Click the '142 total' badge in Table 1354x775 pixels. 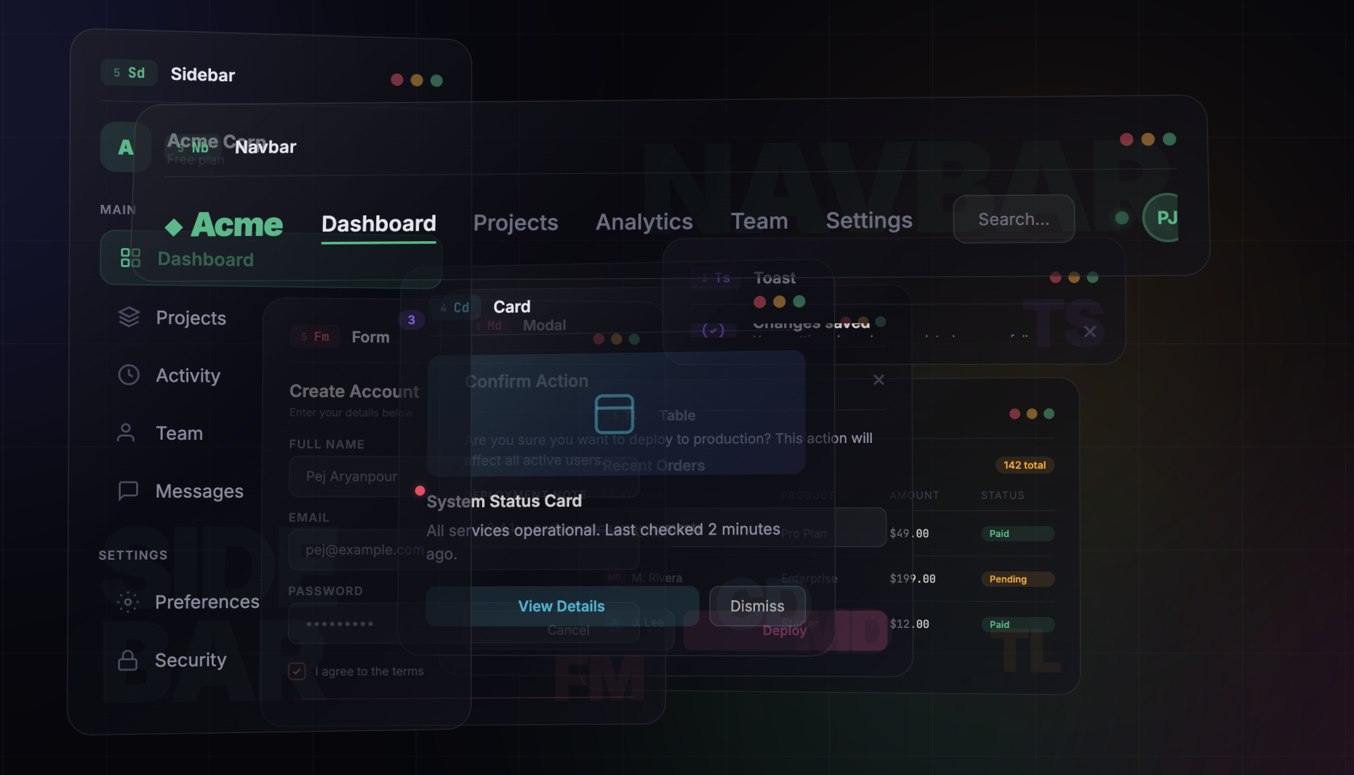[x=1024, y=465]
